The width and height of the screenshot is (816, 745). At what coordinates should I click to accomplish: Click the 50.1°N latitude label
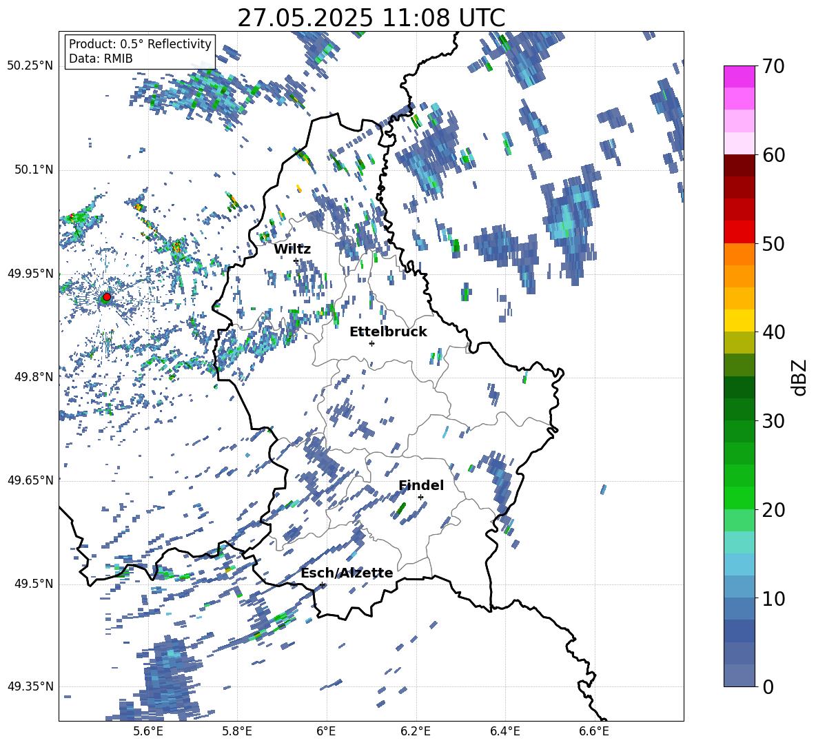click(x=33, y=170)
